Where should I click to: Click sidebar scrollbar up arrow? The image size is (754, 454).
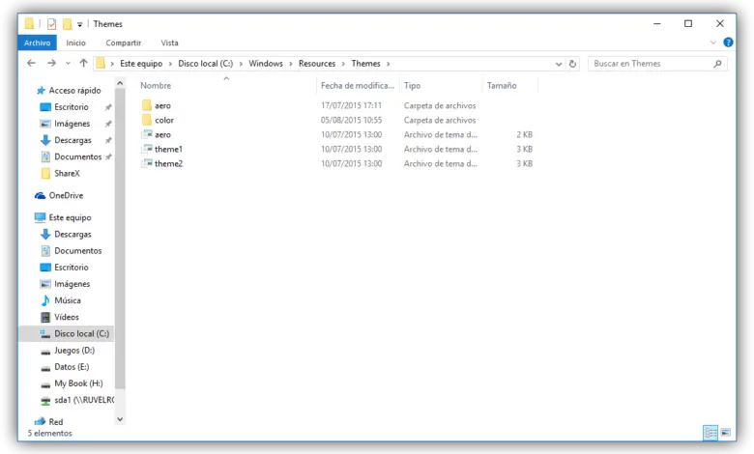(120, 84)
